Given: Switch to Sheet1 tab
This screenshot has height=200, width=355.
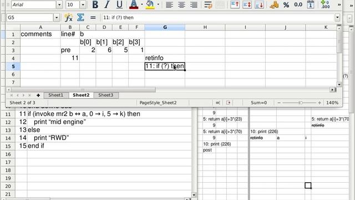Looking at the screenshot, I should pyautogui.click(x=55, y=95).
